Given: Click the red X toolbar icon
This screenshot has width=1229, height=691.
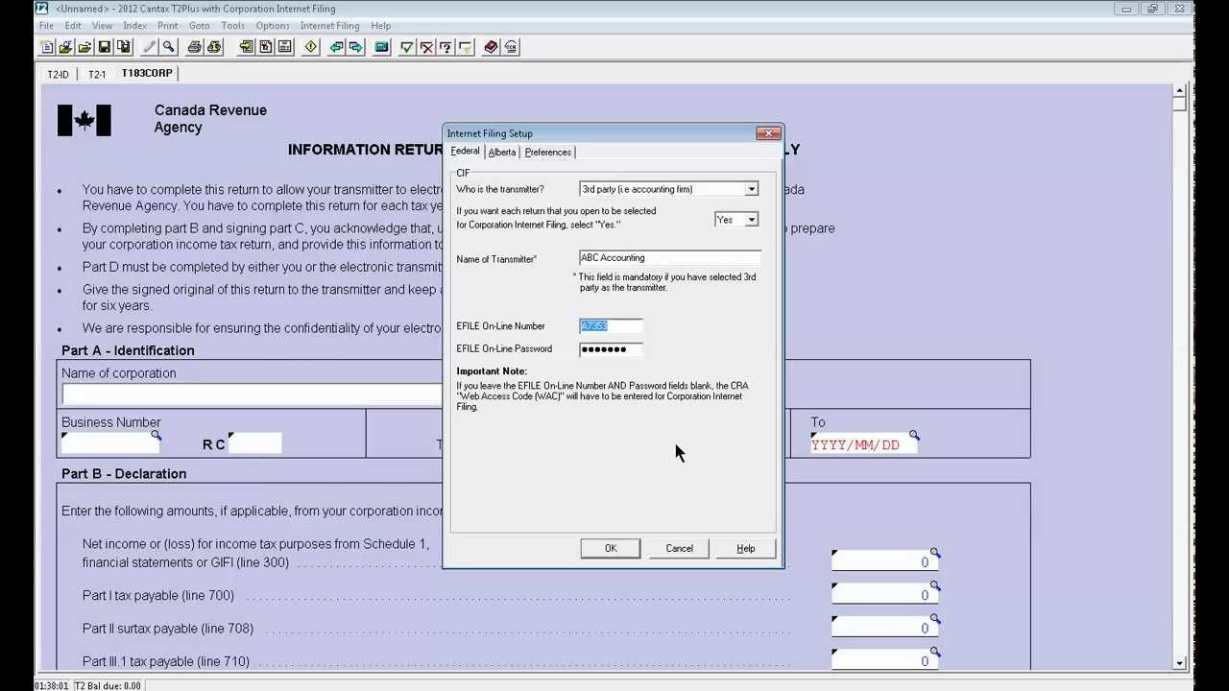Looking at the screenshot, I should (x=426, y=47).
